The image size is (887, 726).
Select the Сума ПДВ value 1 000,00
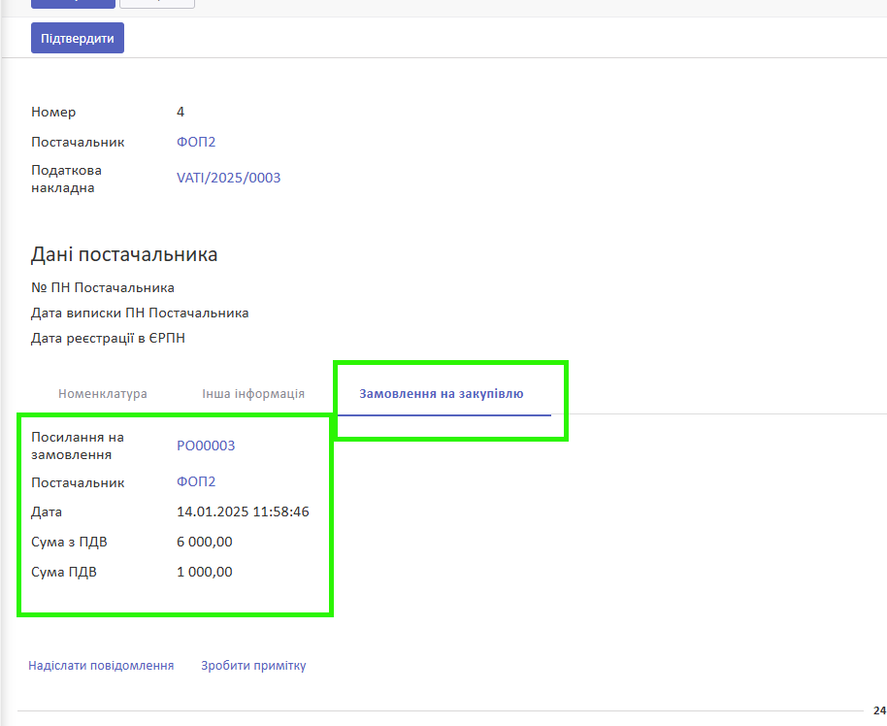204,572
